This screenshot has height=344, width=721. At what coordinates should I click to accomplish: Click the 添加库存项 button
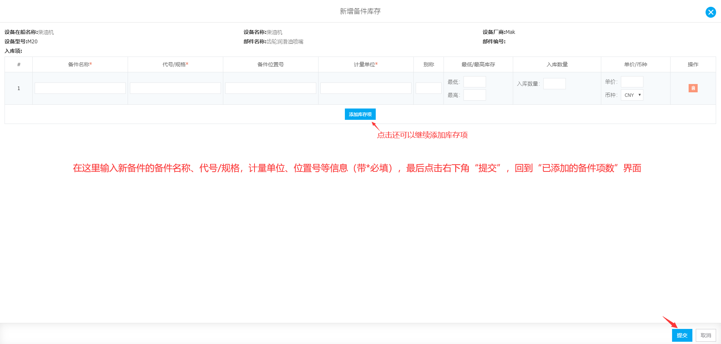[x=360, y=114]
